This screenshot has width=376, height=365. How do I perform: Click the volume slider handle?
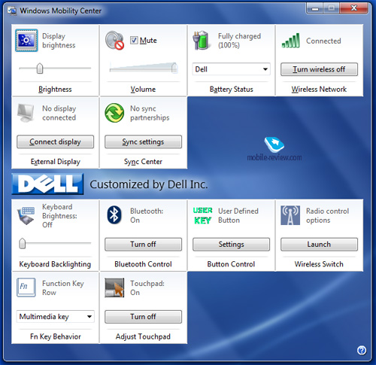pos(174,68)
